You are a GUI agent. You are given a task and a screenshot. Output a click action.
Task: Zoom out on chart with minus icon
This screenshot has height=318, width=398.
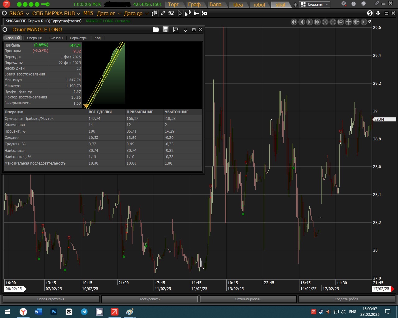pyautogui.click(x=333, y=22)
